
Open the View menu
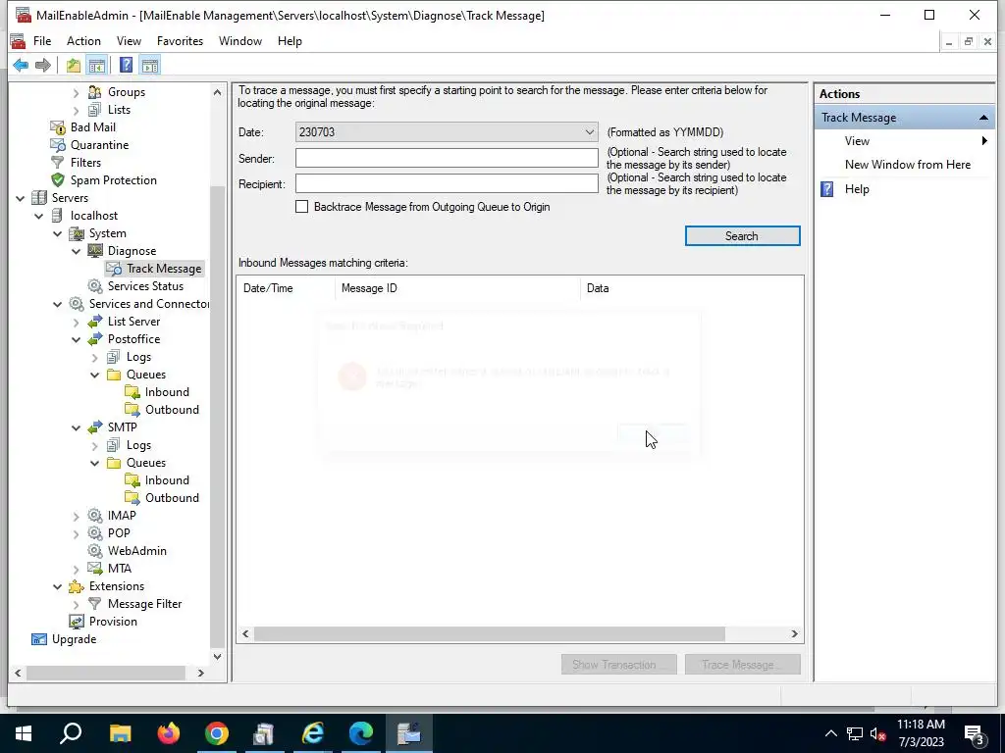pyautogui.click(x=129, y=41)
